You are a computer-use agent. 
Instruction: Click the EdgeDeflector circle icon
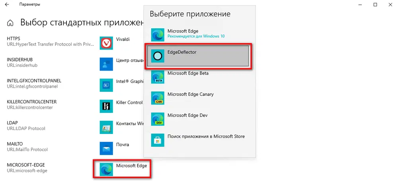158,56
